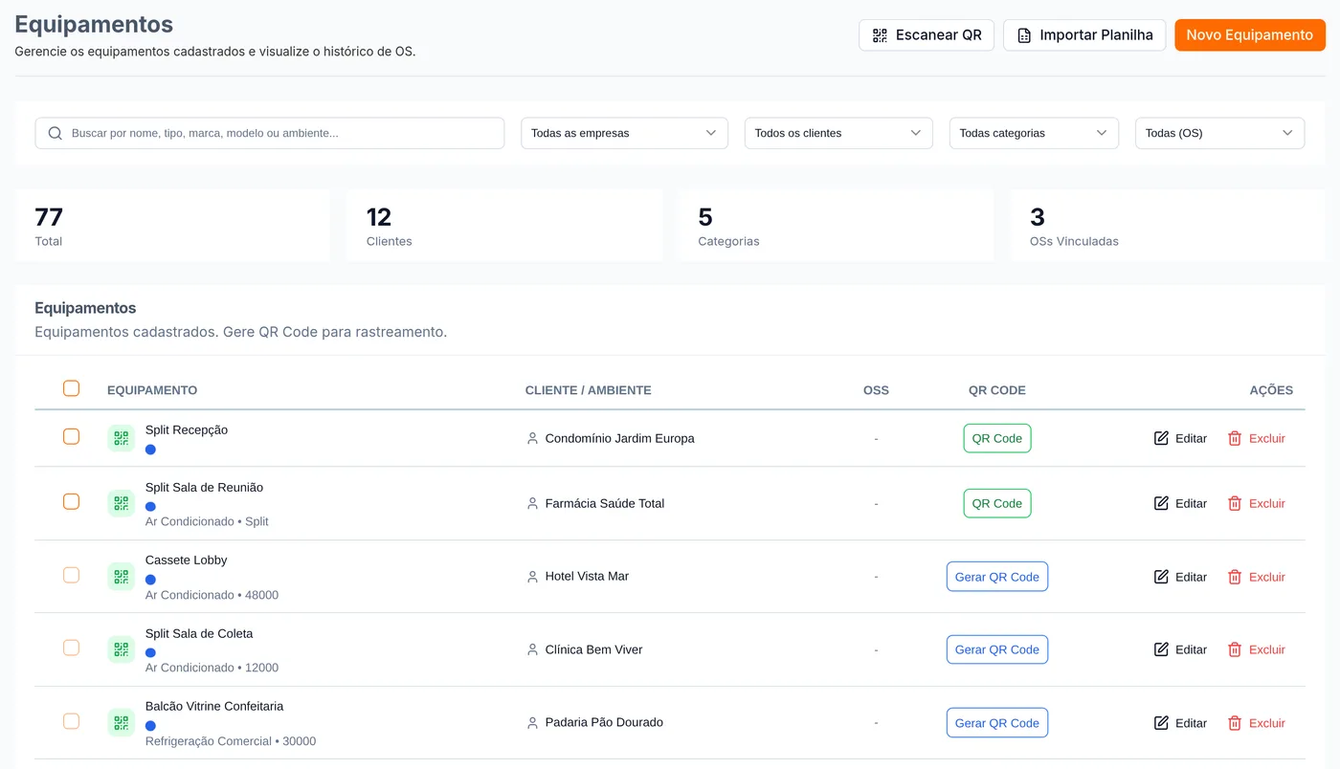Click the trash icon for Split Recepção

pyautogui.click(x=1235, y=438)
